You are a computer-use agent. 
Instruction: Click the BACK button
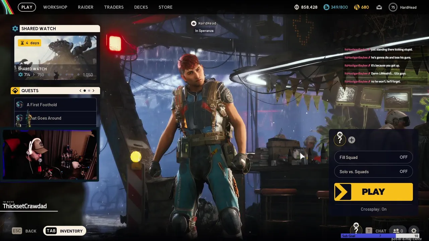pos(31,231)
